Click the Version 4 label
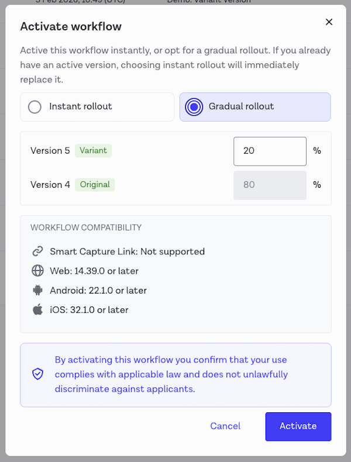 click(50, 185)
